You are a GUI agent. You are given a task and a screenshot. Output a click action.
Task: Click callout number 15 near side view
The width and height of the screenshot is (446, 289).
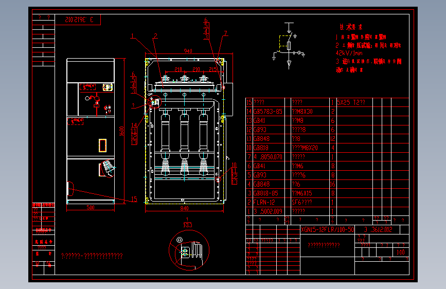tap(134, 199)
